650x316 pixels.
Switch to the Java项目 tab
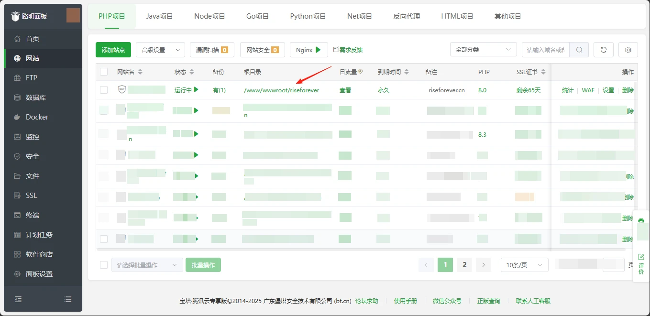click(x=160, y=16)
